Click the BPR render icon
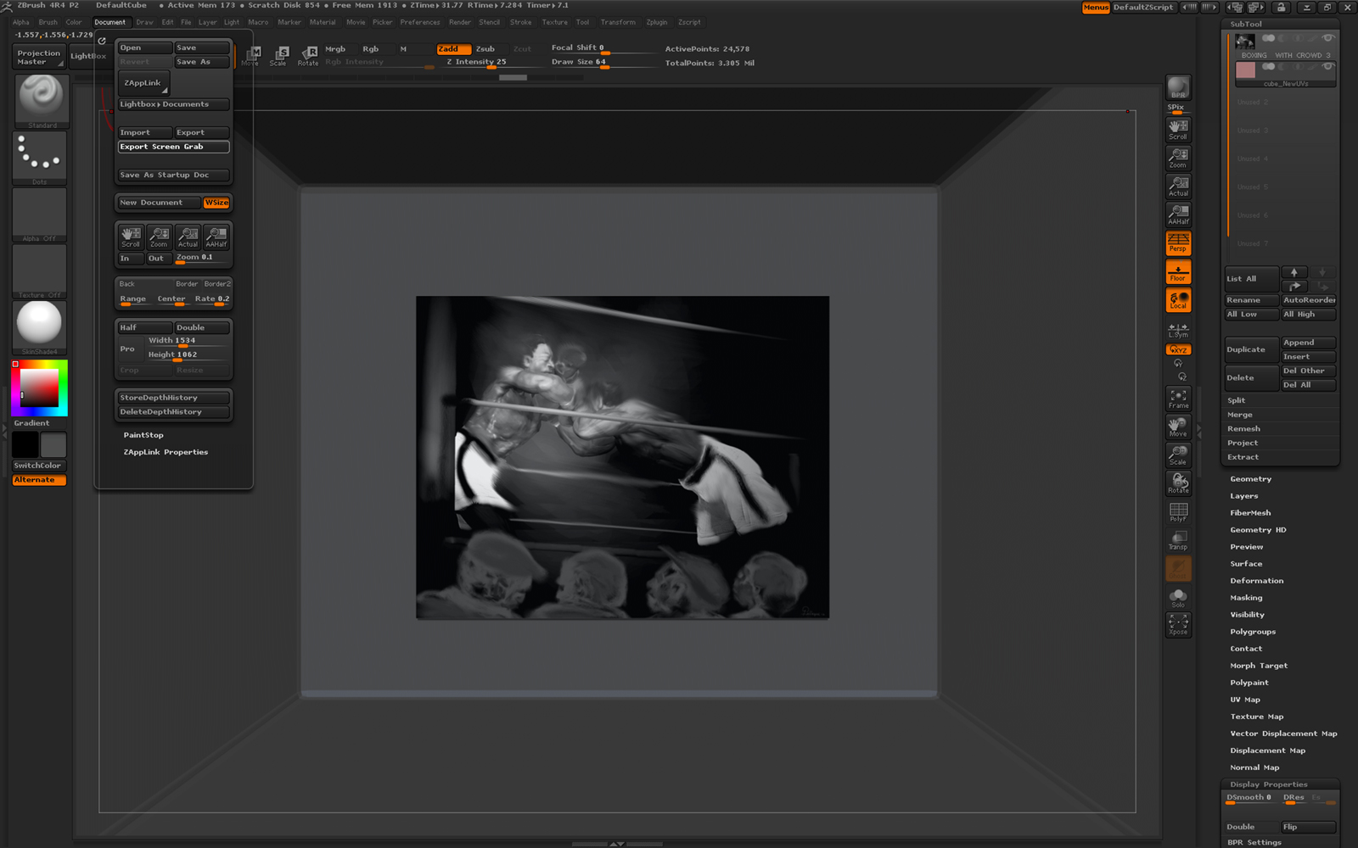 coord(1178,87)
